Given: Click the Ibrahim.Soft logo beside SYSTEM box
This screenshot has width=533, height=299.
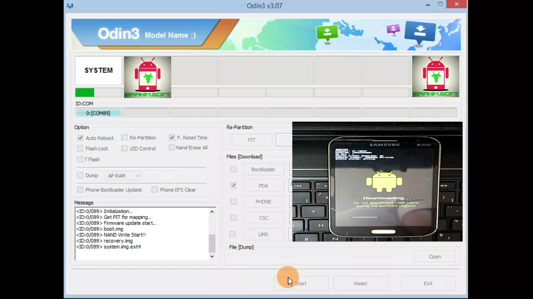Looking at the screenshot, I should point(147,77).
